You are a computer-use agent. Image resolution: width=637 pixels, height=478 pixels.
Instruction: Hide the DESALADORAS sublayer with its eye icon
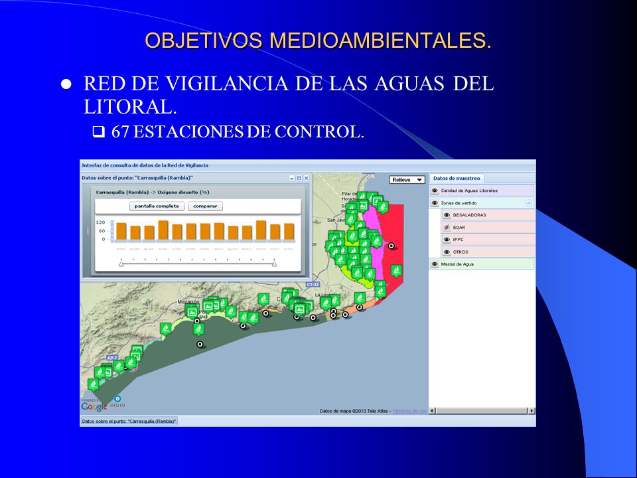tap(447, 215)
